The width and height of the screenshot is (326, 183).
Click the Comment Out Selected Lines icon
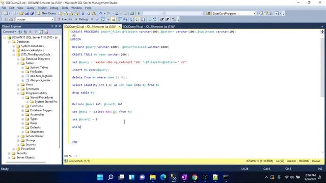click(x=149, y=19)
